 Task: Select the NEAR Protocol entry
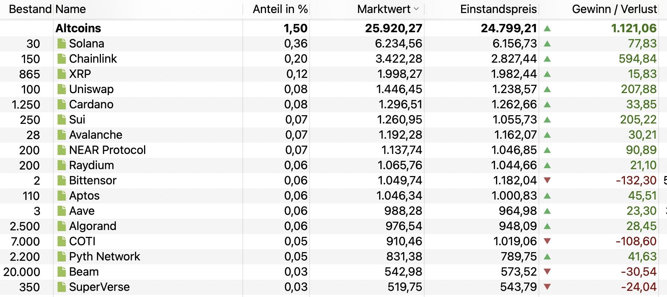pyautogui.click(x=107, y=150)
